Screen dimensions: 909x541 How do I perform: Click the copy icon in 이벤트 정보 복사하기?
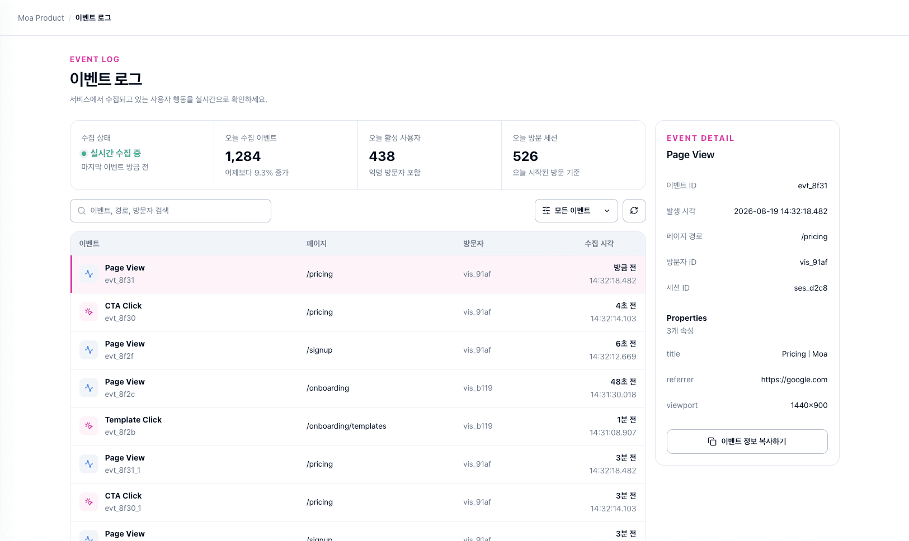(712, 442)
